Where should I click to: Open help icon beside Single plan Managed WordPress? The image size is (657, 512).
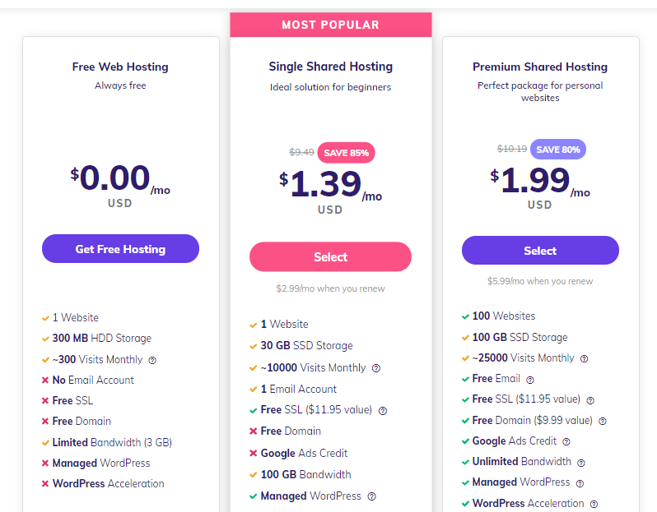(371, 496)
